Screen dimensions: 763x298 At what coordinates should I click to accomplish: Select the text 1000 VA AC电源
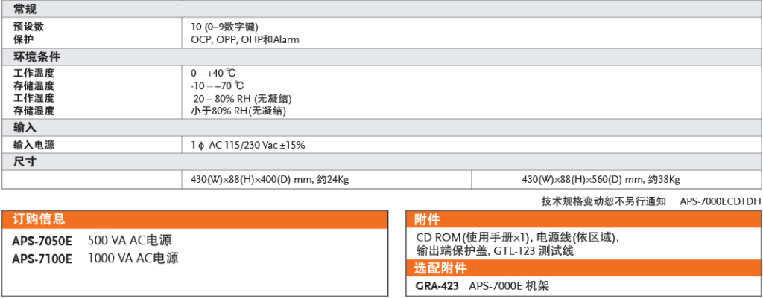point(133,258)
